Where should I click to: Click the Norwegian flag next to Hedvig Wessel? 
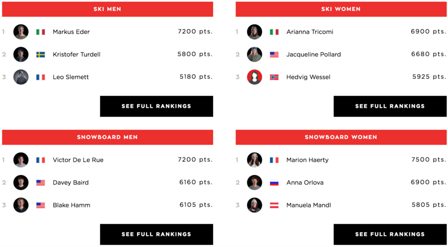tap(275, 77)
